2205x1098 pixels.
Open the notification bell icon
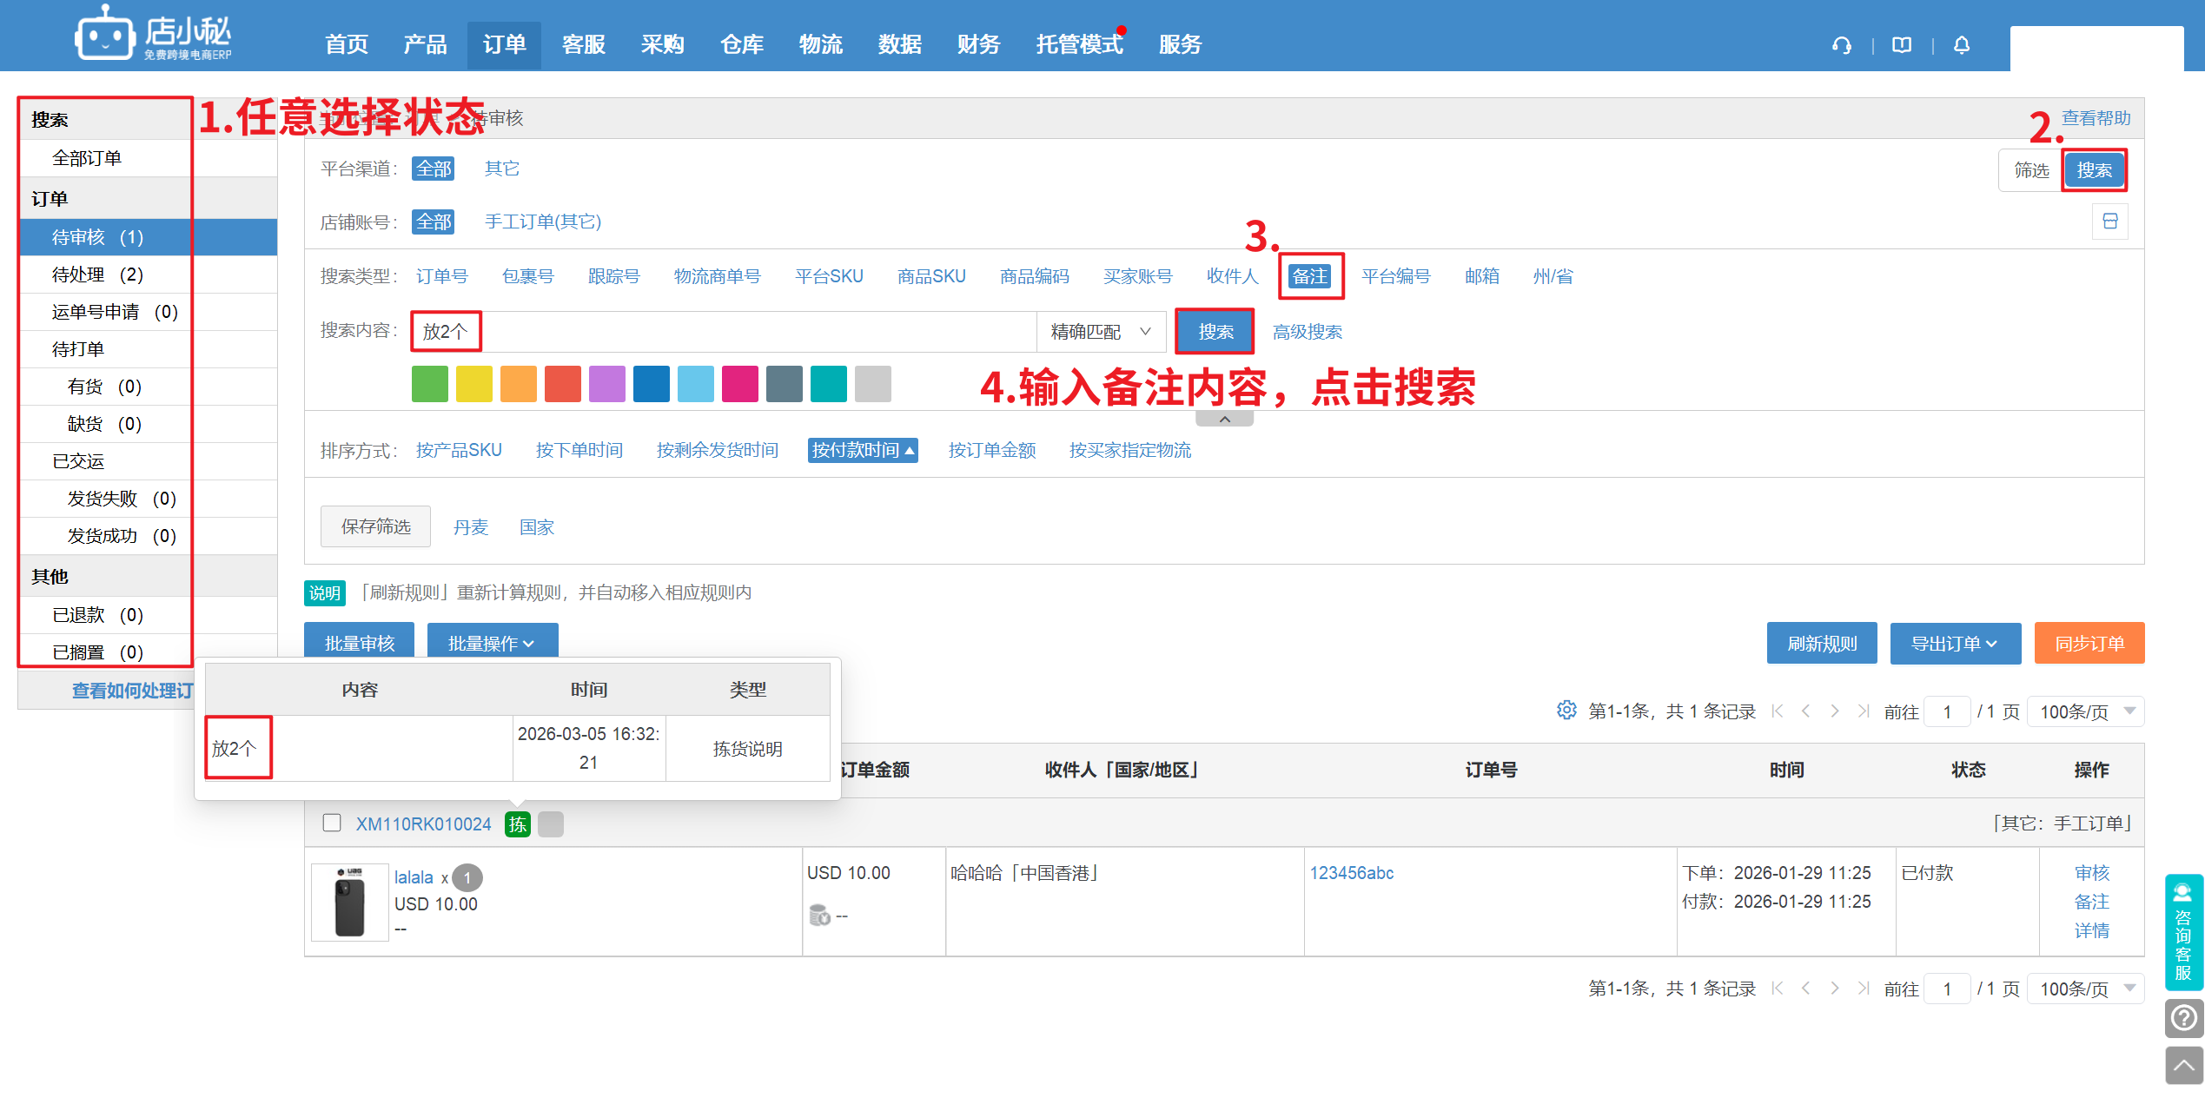click(x=1962, y=45)
